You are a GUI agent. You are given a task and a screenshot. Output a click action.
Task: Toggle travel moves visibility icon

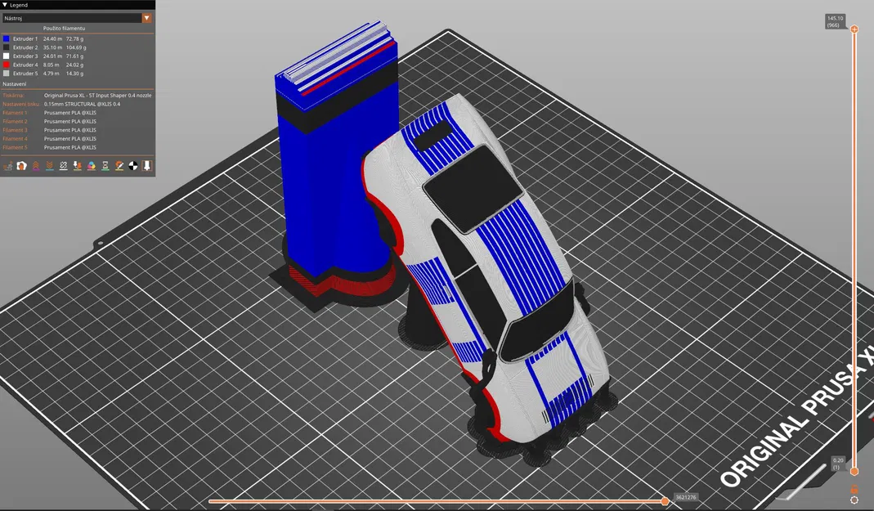tap(8, 165)
